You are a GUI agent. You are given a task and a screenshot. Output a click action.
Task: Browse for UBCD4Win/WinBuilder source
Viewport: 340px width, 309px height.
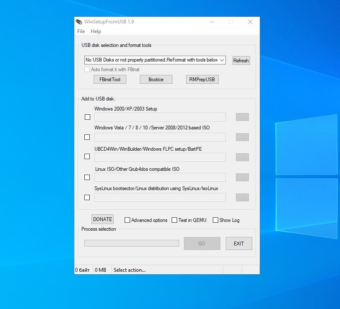click(x=242, y=157)
